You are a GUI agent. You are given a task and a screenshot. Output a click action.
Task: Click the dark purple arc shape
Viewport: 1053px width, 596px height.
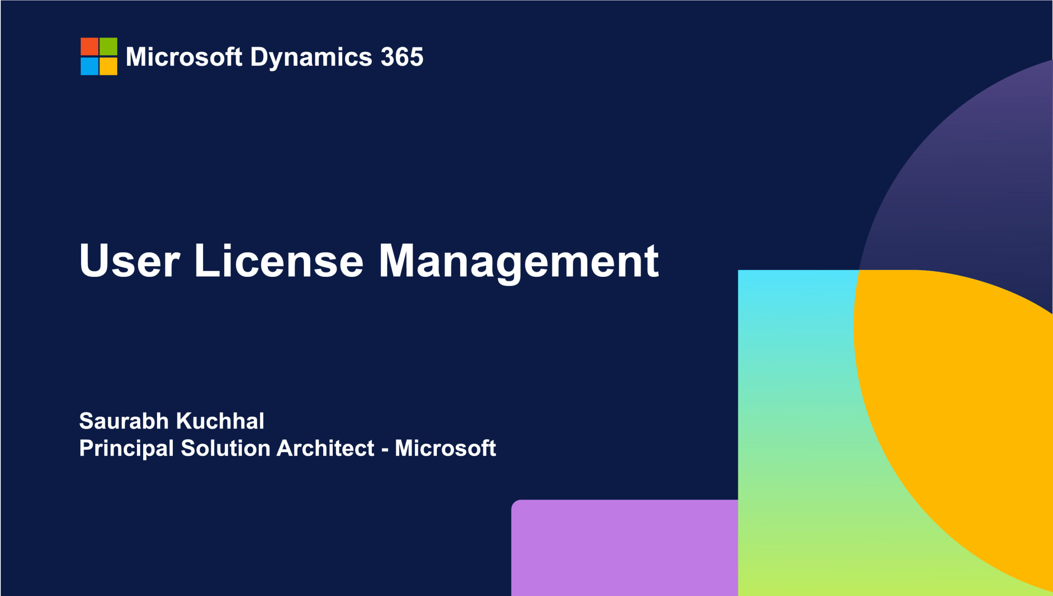[x=987, y=173]
